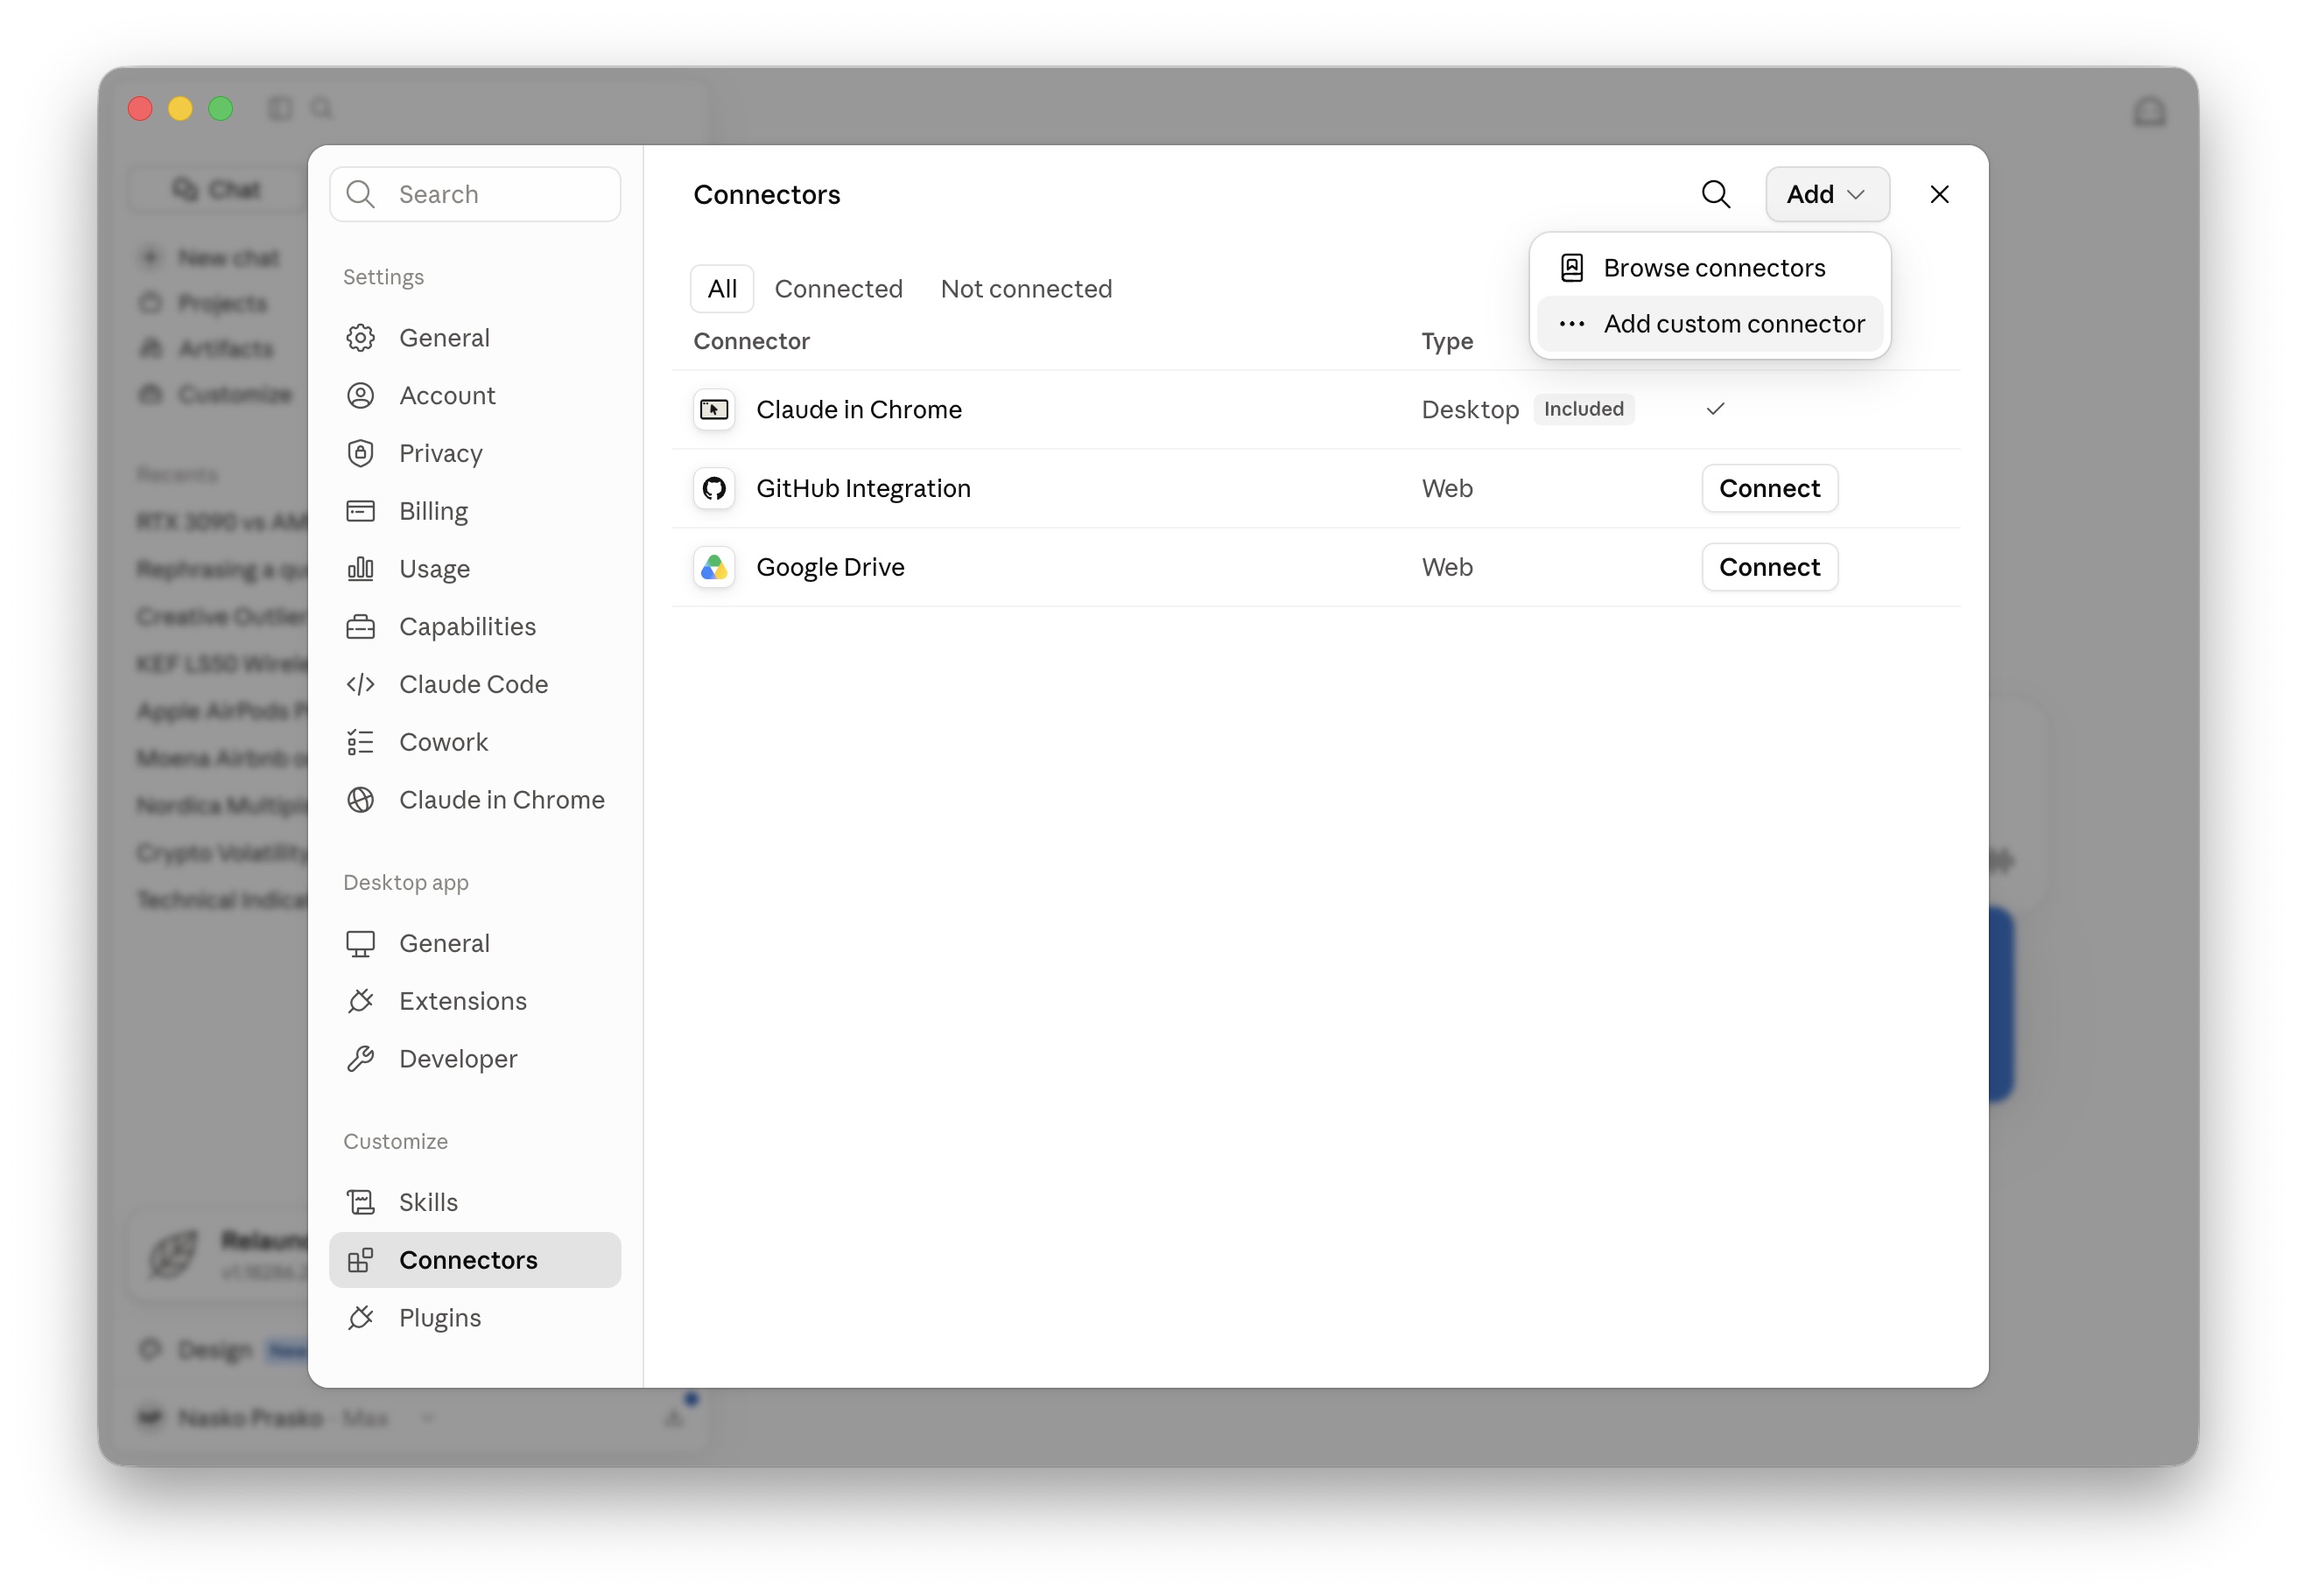Open Cowork settings
2297x1596 pixels.
474,742
